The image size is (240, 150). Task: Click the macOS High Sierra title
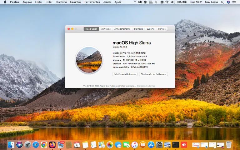coord(132,43)
